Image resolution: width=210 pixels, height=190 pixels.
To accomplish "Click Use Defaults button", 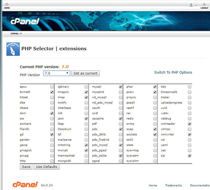I will [x=46, y=167].
